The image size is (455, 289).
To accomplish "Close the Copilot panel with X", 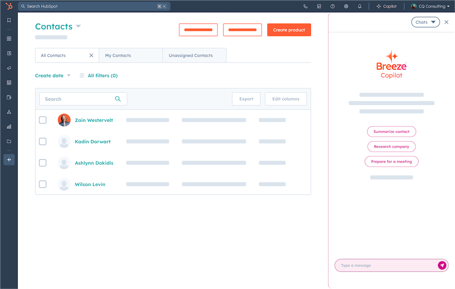I will point(446,22).
